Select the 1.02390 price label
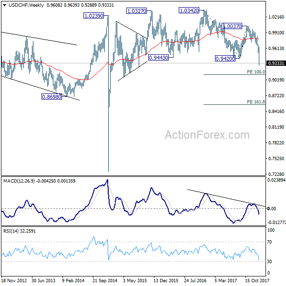 tap(94, 16)
